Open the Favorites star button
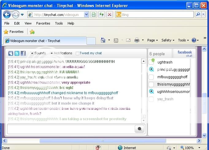The width and height of the screenshot is (209, 150). tap(14, 32)
